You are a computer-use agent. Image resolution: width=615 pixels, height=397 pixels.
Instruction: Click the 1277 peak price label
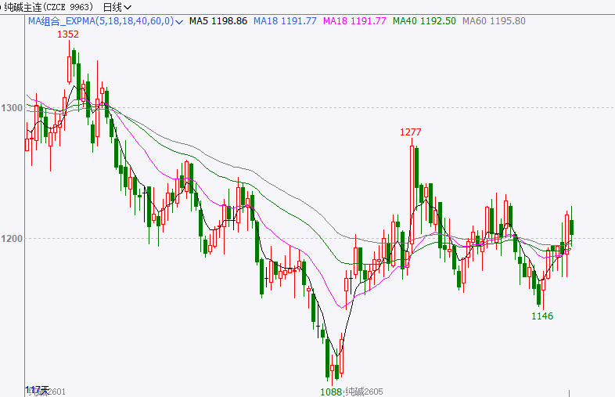pyautogui.click(x=411, y=132)
